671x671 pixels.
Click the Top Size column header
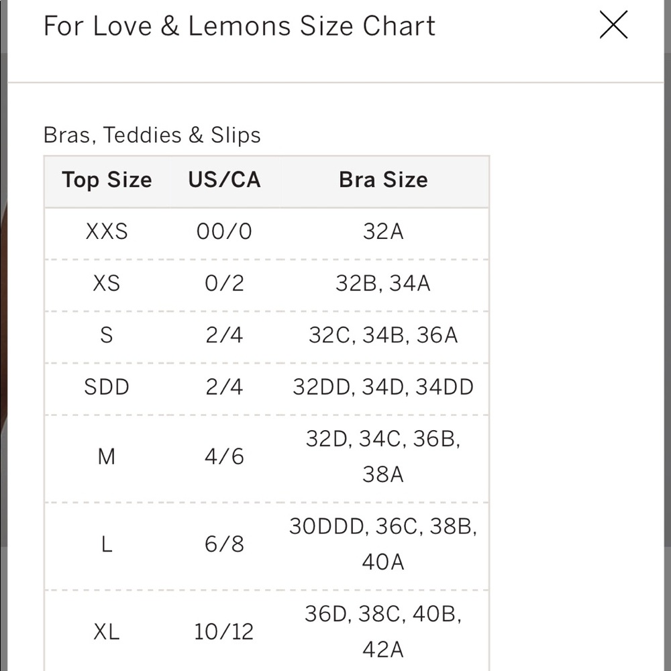[107, 180]
